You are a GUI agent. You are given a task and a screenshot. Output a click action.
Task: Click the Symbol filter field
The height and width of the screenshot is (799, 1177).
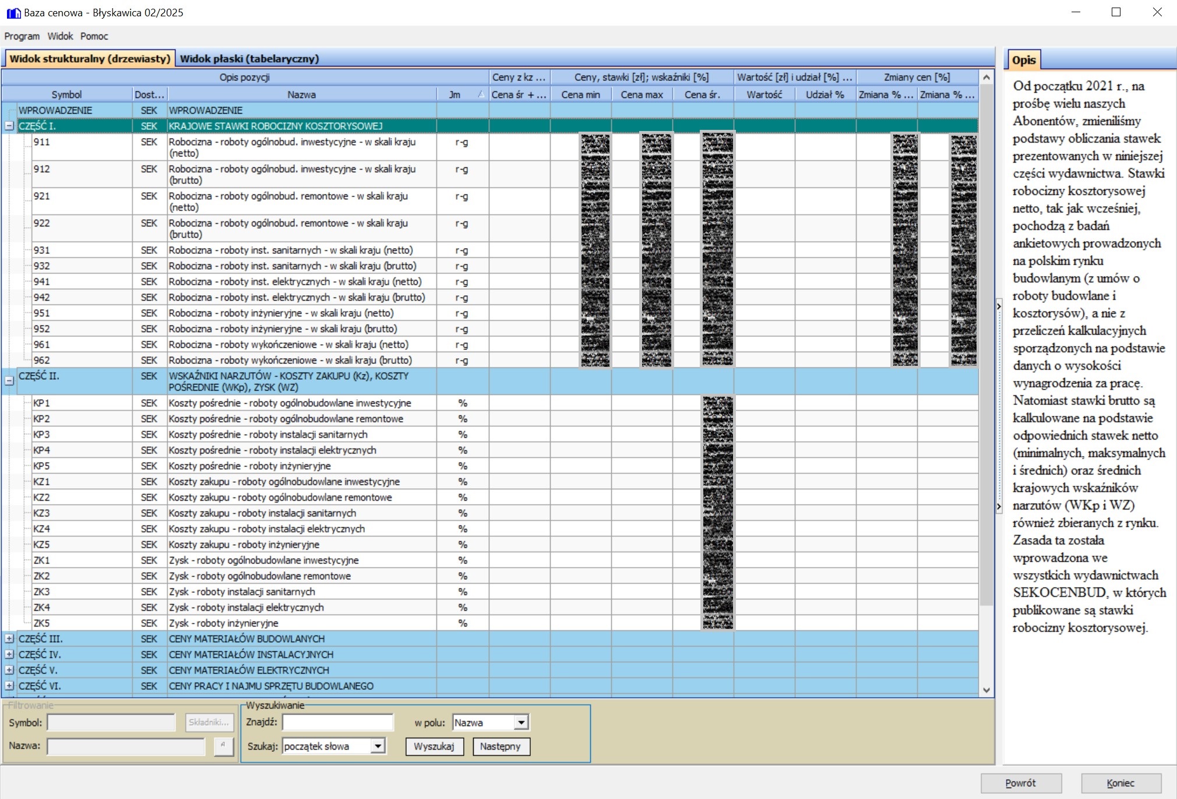click(x=111, y=723)
